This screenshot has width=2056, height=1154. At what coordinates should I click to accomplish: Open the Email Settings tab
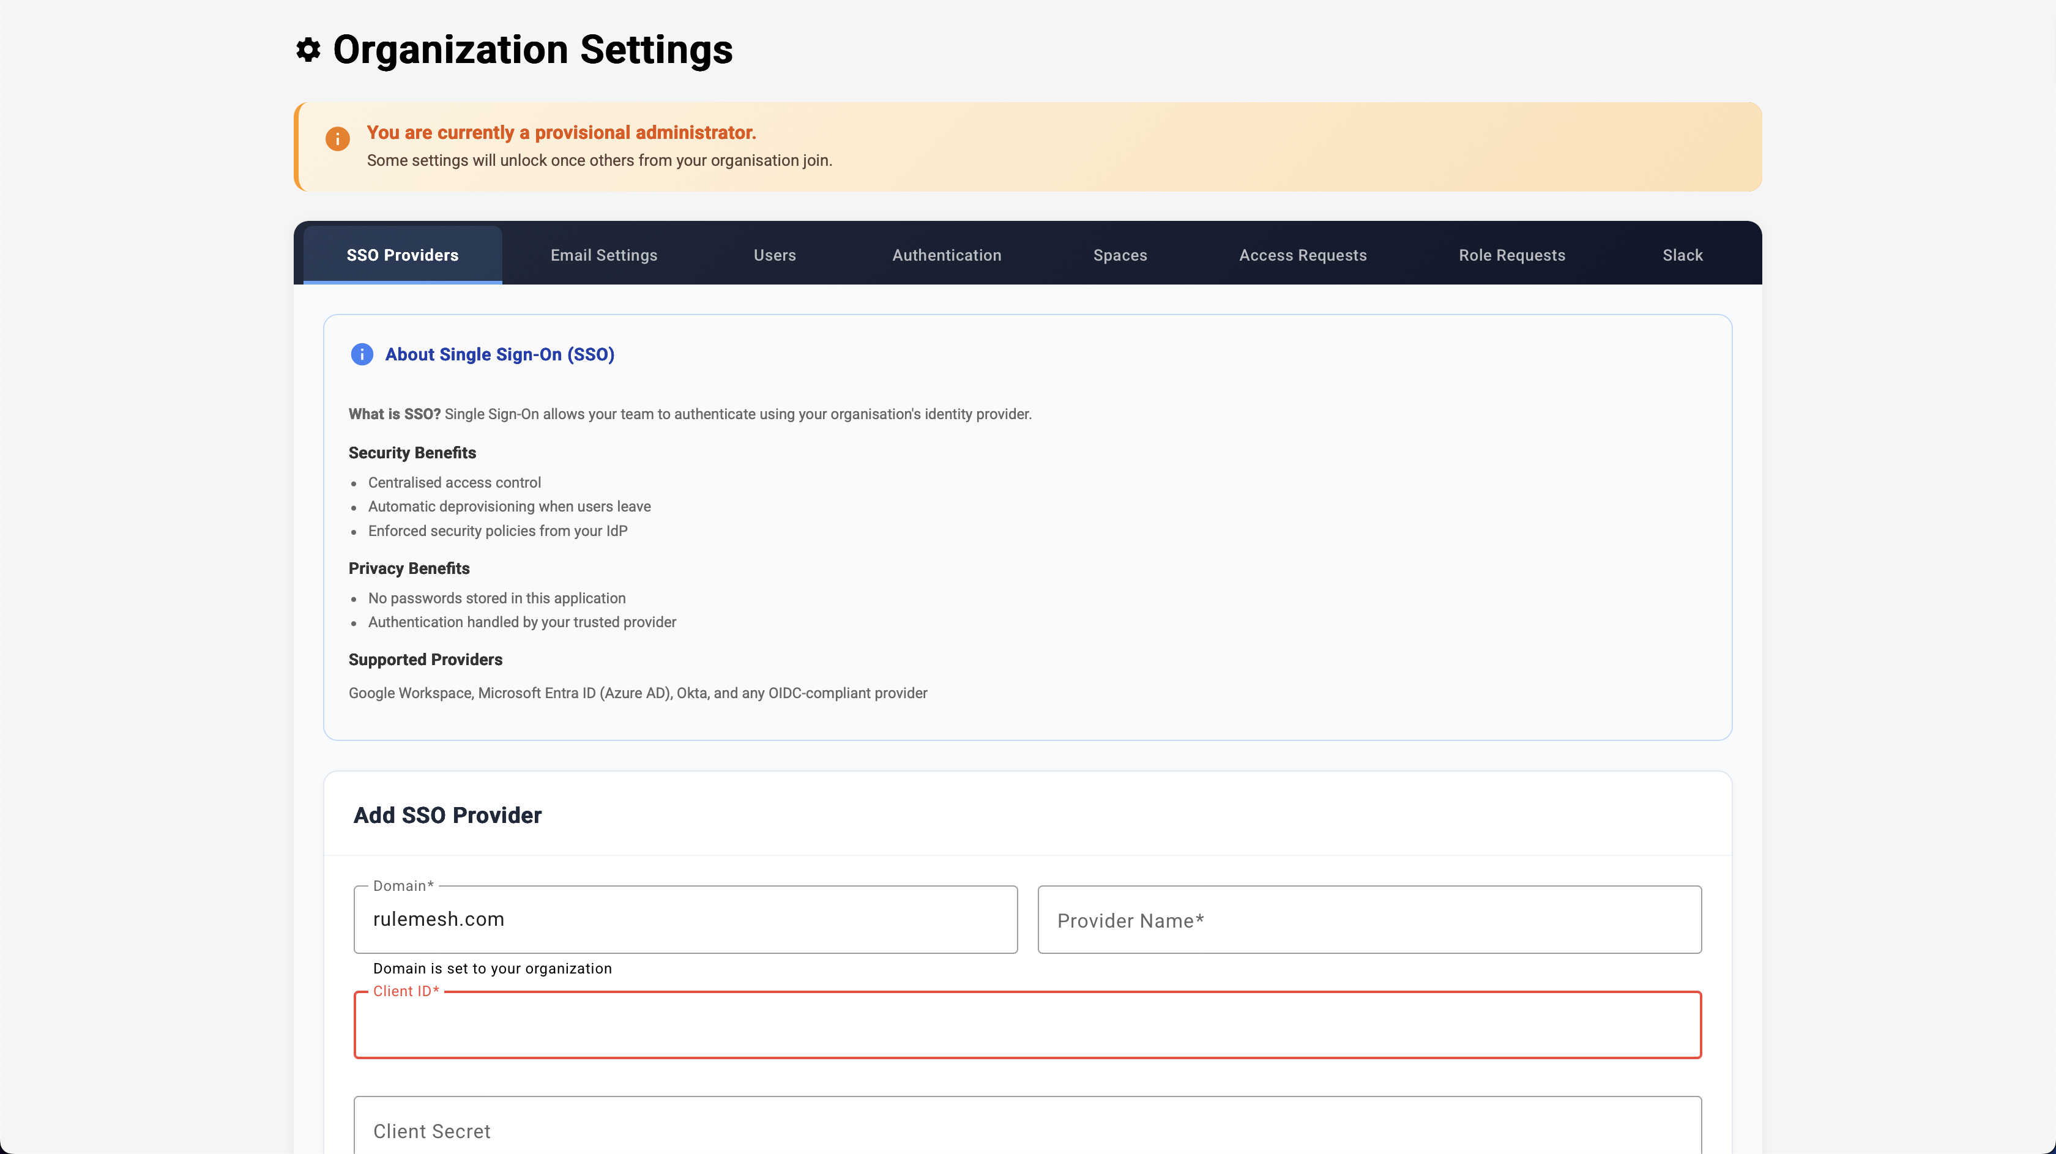tap(603, 255)
